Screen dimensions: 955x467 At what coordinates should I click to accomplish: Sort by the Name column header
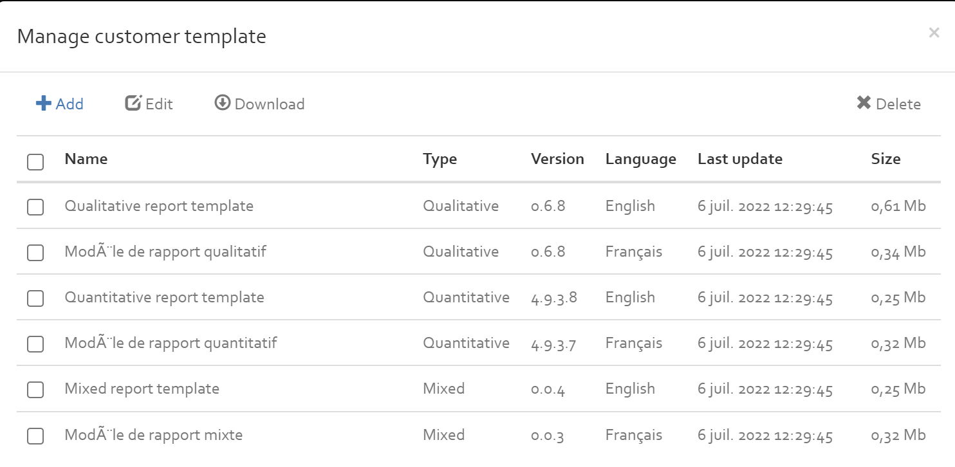click(x=86, y=159)
